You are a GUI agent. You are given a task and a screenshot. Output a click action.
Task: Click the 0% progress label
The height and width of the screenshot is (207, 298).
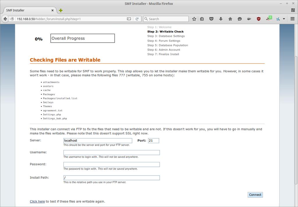(x=39, y=39)
